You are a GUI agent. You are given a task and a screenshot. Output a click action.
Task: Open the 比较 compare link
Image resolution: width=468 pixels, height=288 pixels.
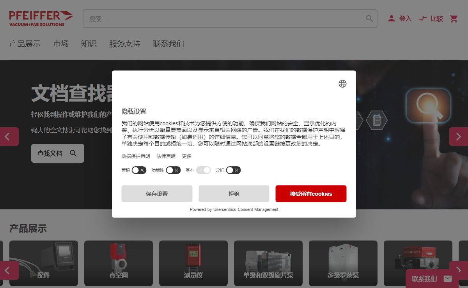[x=431, y=18]
